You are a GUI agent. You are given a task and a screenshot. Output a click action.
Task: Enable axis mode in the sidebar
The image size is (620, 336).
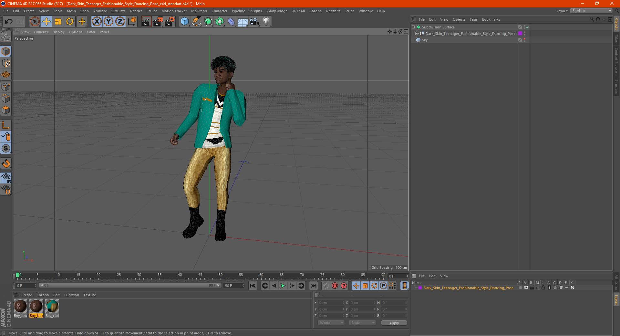point(6,125)
